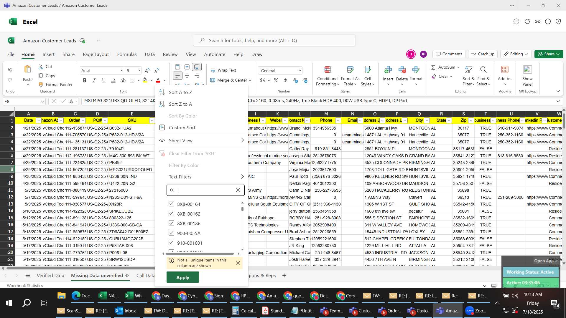Open Windows Start menu

[9, 303]
